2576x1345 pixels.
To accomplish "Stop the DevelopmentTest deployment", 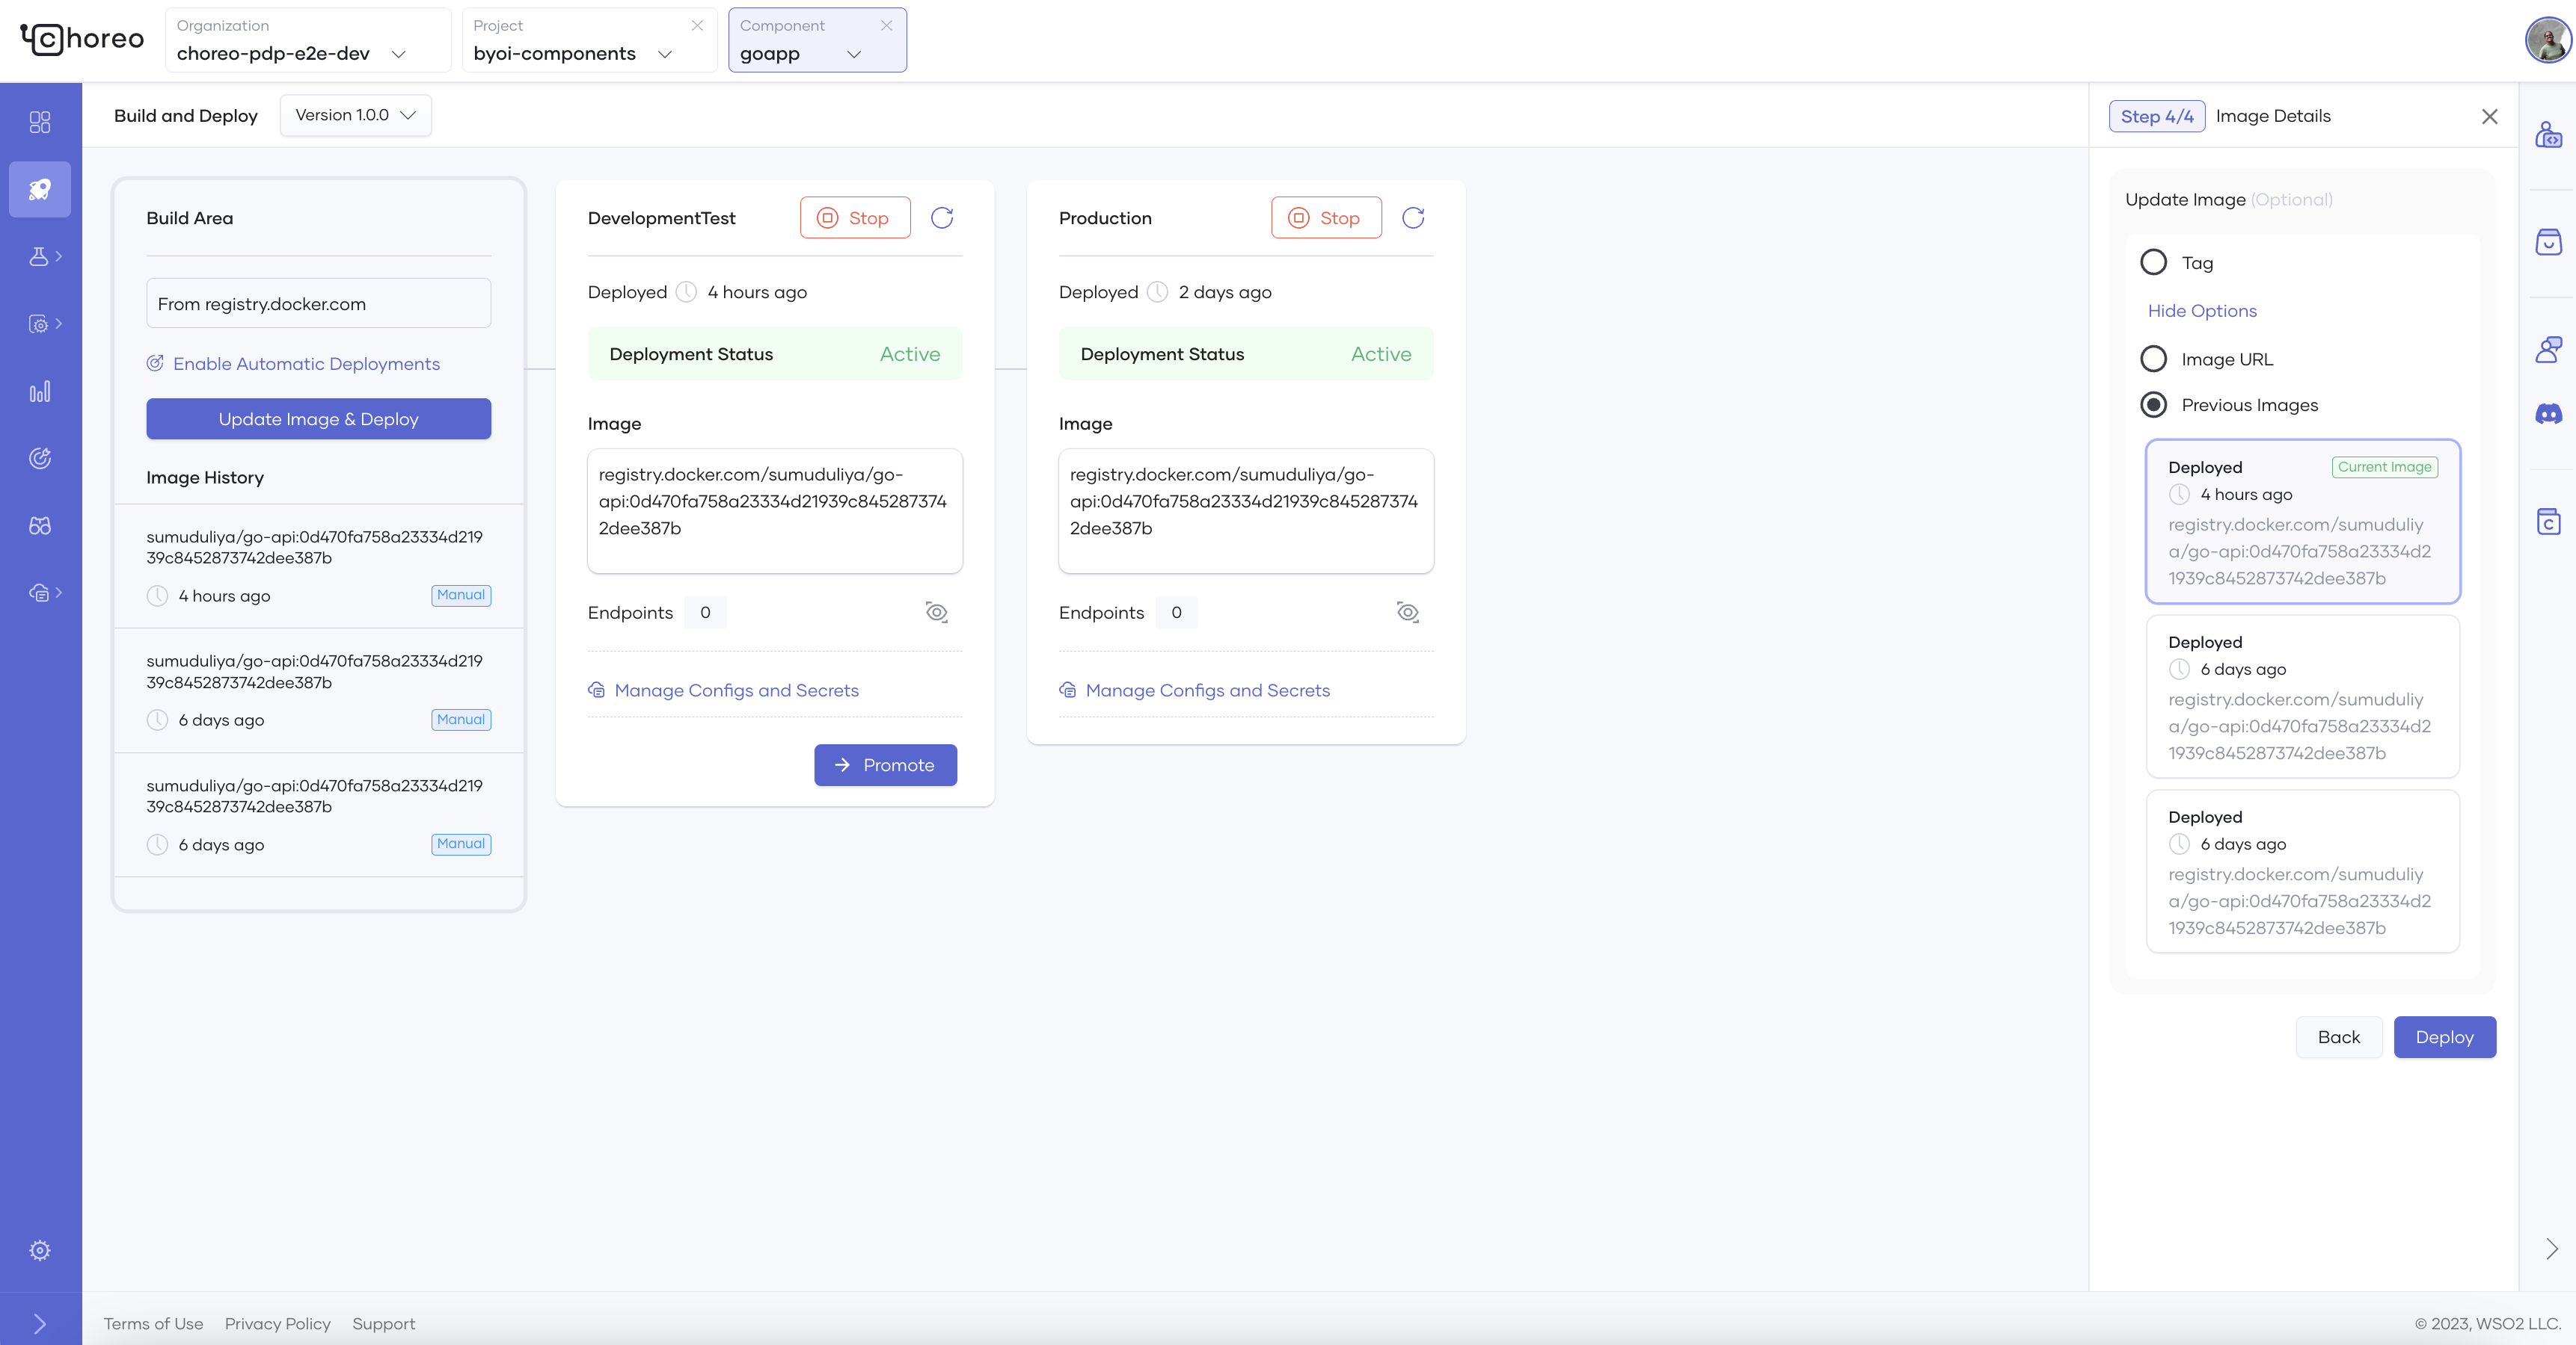I will pos(855,218).
